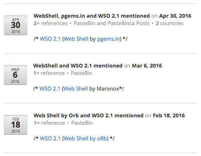Click 1+ reference under Feb 18 entry
The width and height of the screenshot is (201, 156).
pos(49,123)
